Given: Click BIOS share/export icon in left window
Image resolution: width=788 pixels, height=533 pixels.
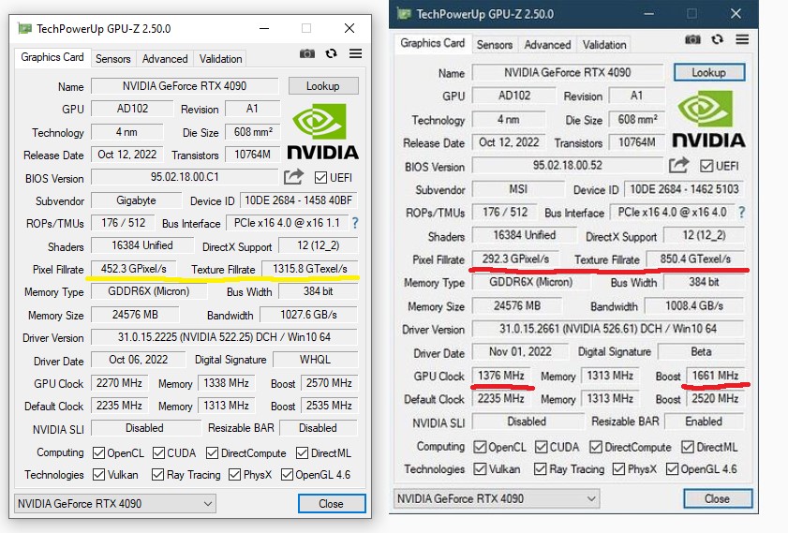Looking at the screenshot, I should [293, 177].
